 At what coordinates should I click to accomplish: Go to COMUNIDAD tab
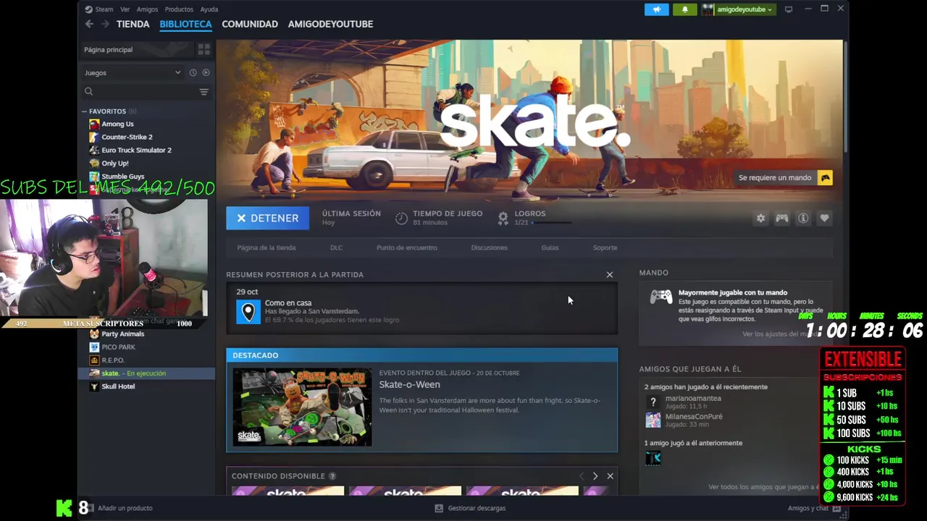(x=250, y=24)
